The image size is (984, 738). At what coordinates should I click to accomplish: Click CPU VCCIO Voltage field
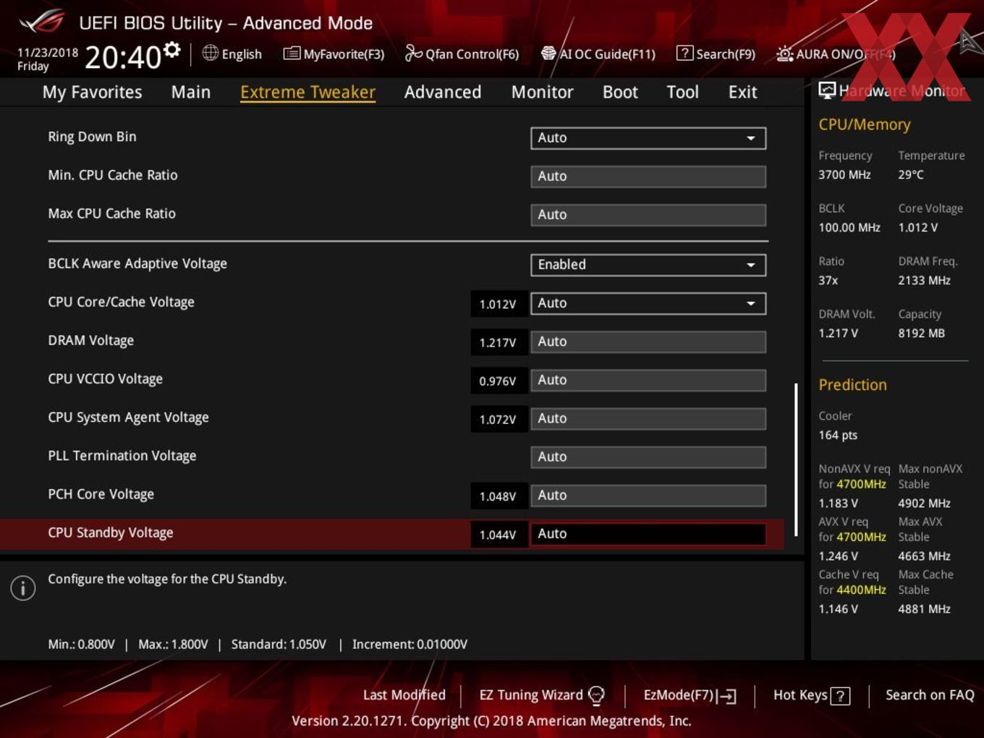pyautogui.click(x=648, y=380)
